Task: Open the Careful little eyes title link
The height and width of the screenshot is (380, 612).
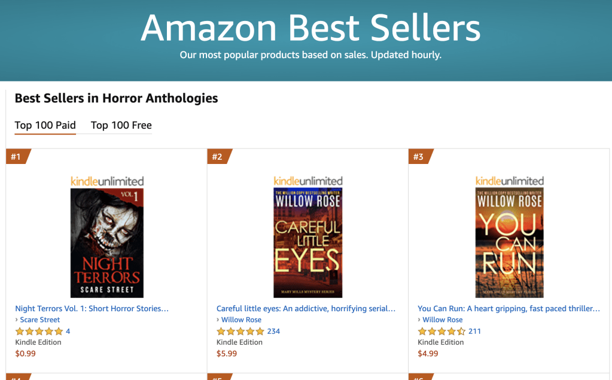Action: [x=306, y=309]
